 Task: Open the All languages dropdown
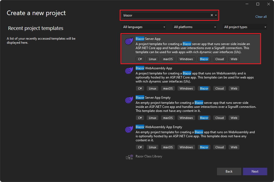pos(144,27)
